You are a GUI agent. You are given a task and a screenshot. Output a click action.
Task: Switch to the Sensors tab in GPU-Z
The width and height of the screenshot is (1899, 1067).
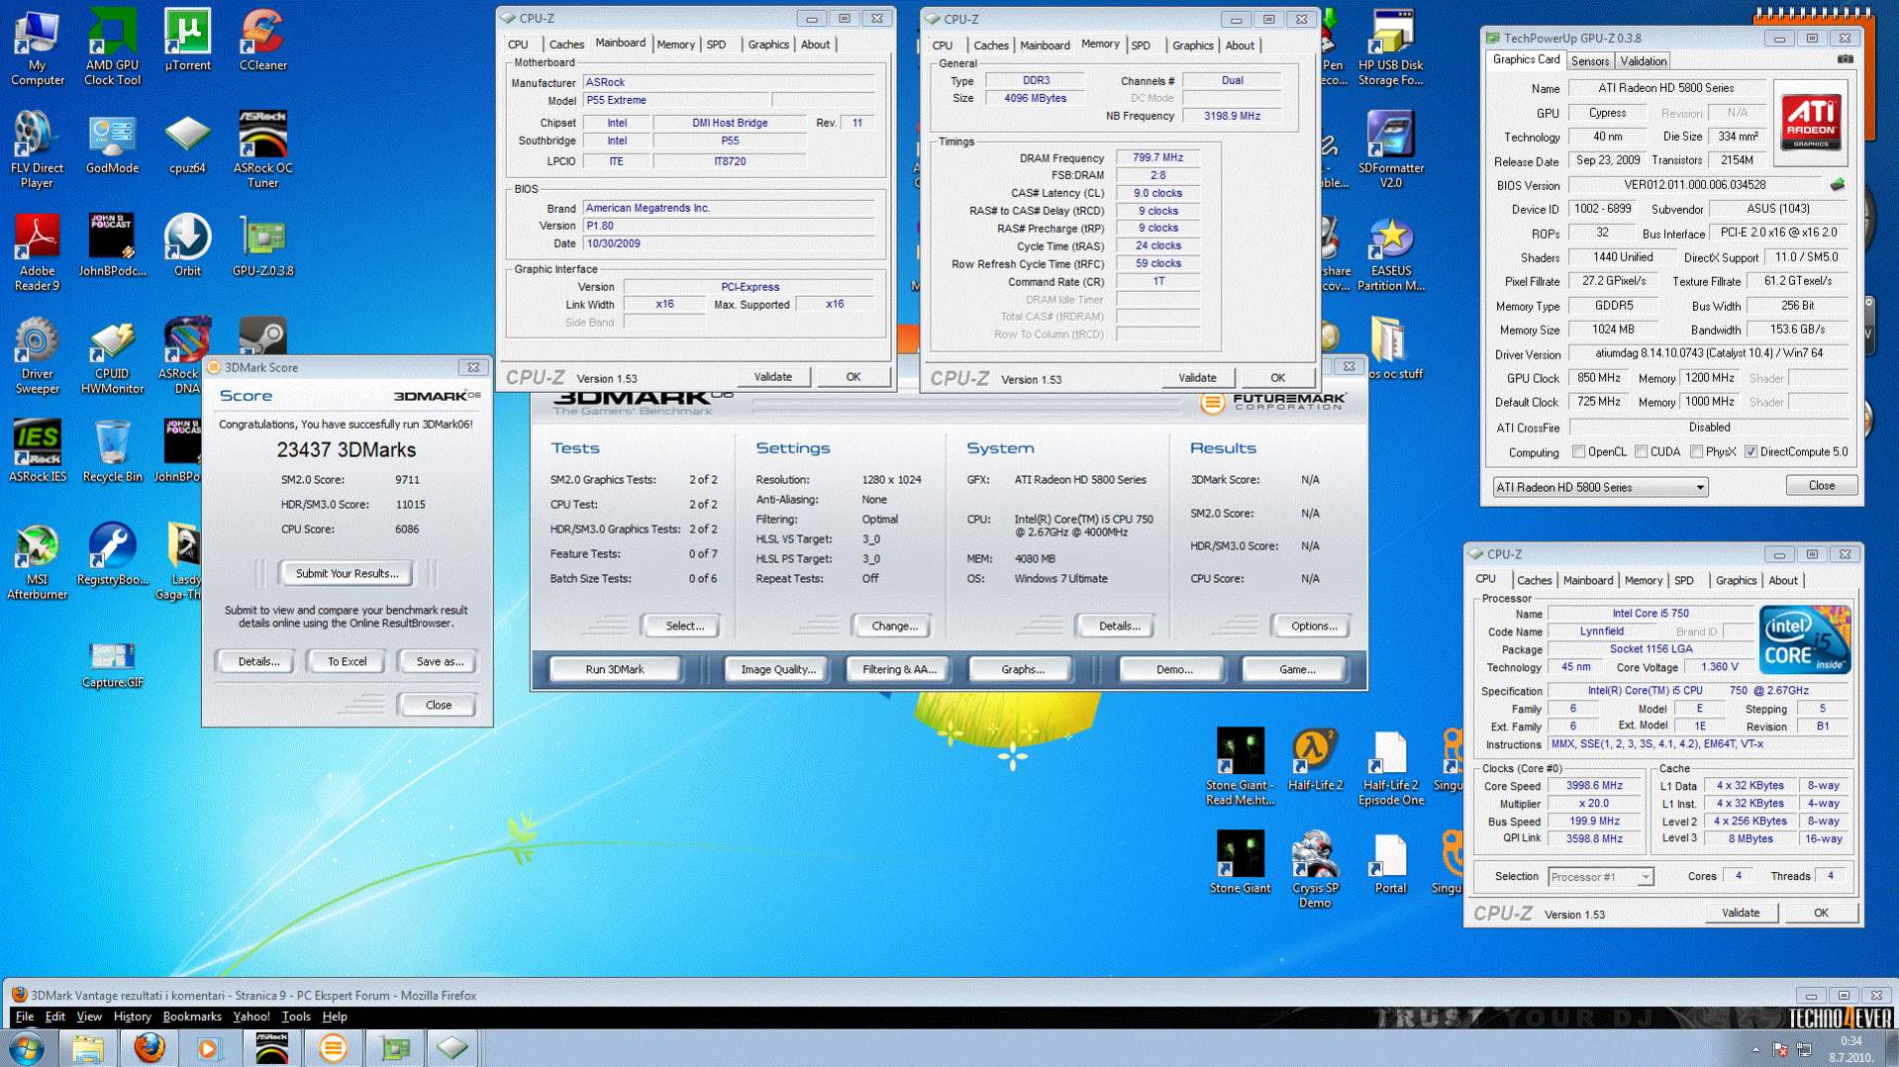click(x=1590, y=61)
